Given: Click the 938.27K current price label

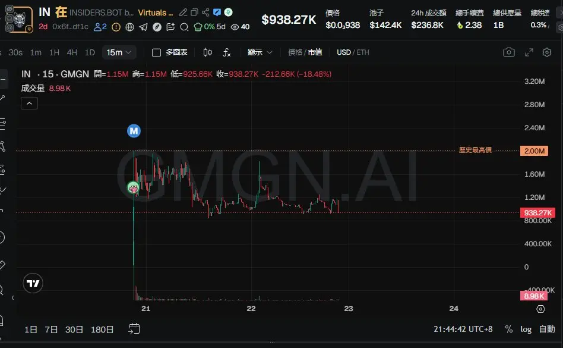Looking at the screenshot, I should 537,213.
